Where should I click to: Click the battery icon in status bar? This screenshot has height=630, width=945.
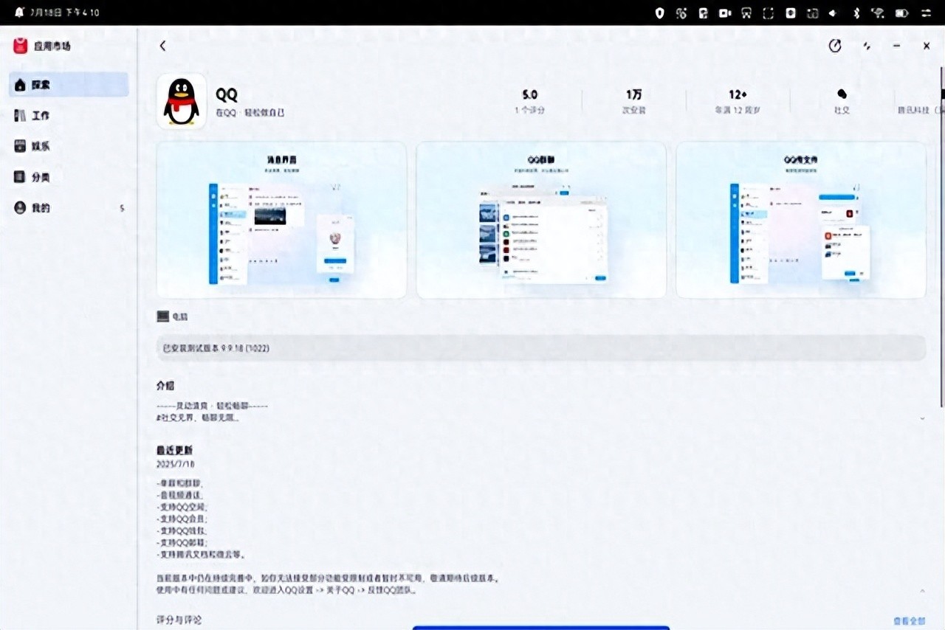point(901,13)
